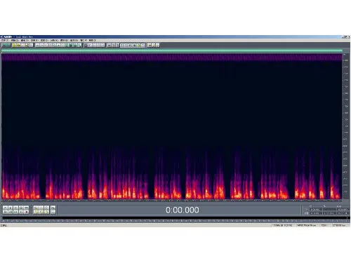Viewport: 351px width, 263px height.
Task: Click the view Length time field
Action: 343,213
